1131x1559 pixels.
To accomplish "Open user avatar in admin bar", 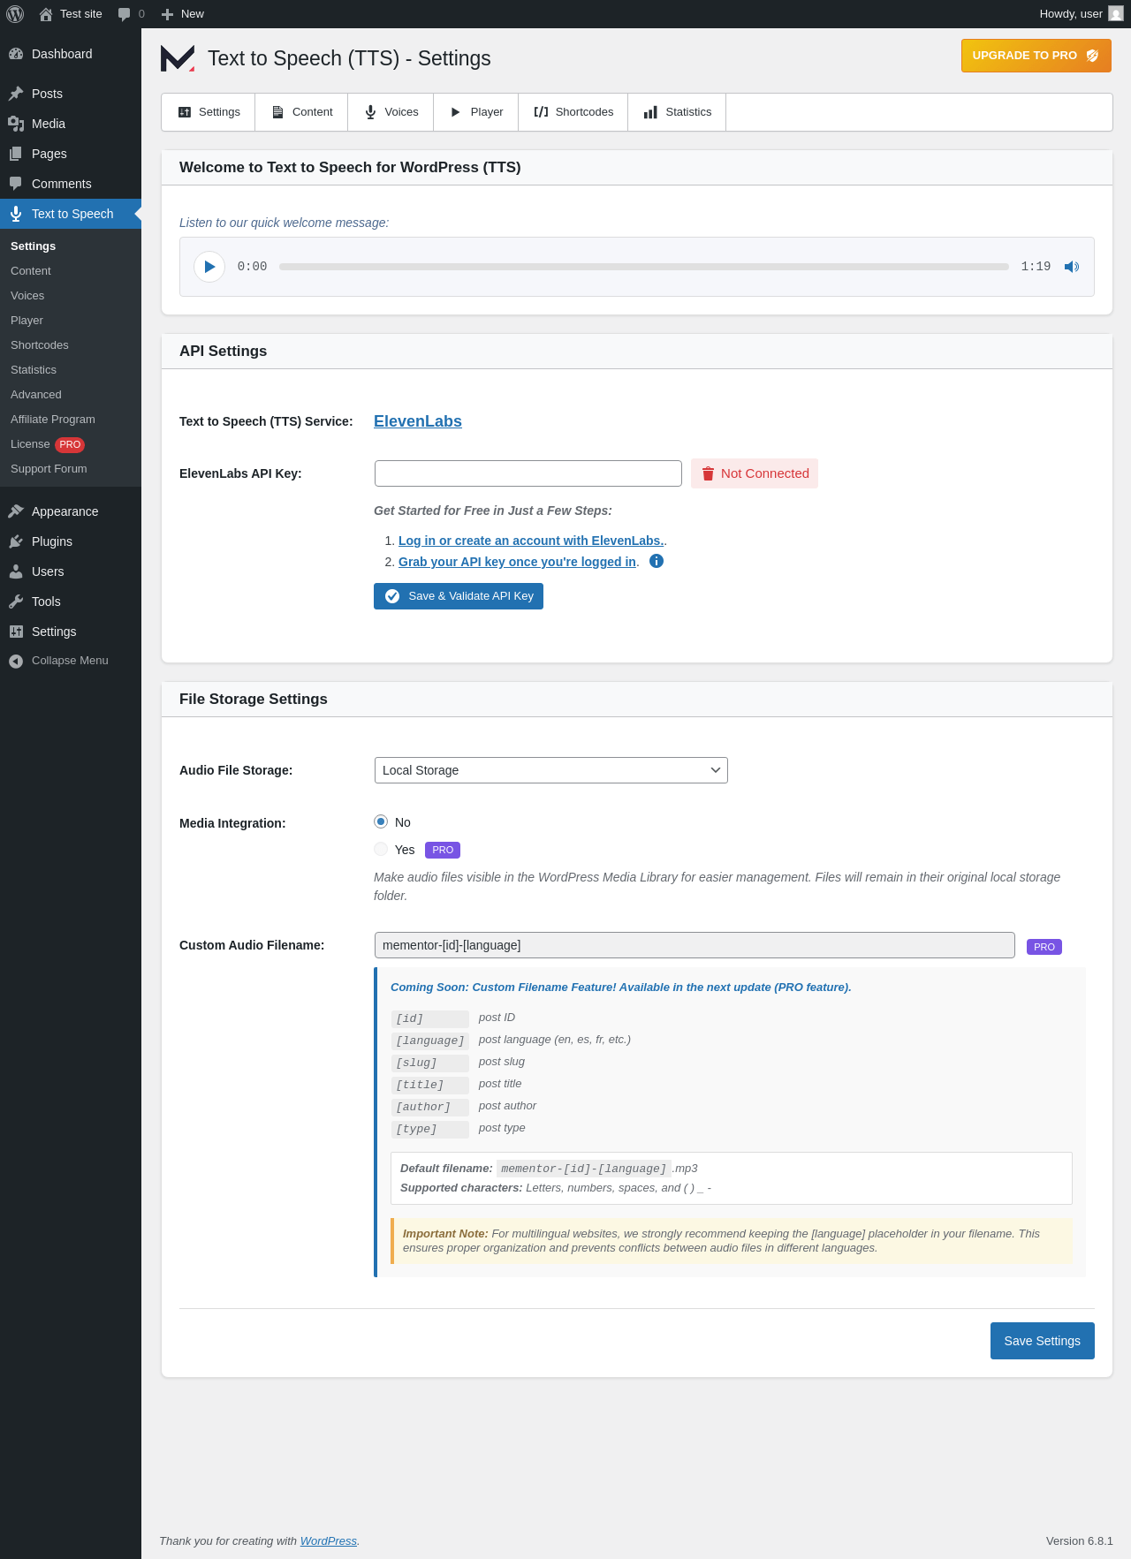I will [1116, 14].
